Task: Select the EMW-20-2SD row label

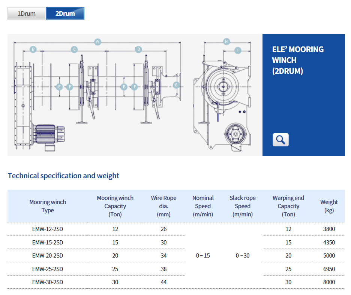Action: pos(48,256)
